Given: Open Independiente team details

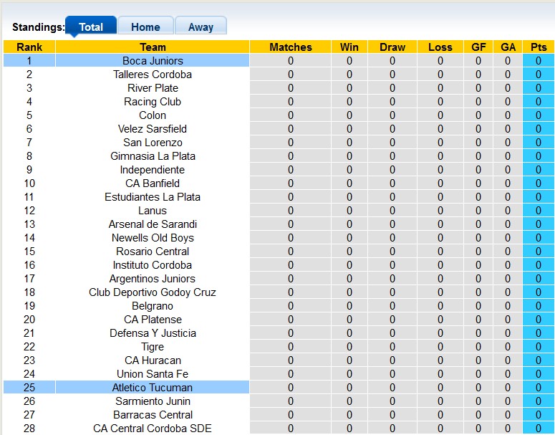Looking at the screenshot, I should (x=153, y=170).
